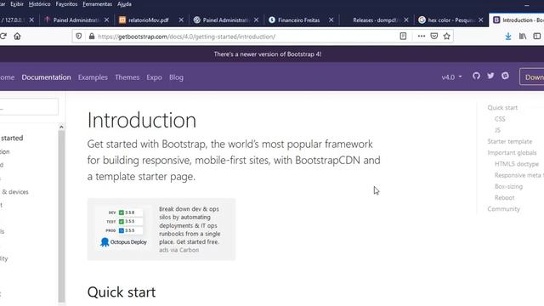
Task: Open Bootstrap GitHub icon in navbar
Action: (476, 76)
